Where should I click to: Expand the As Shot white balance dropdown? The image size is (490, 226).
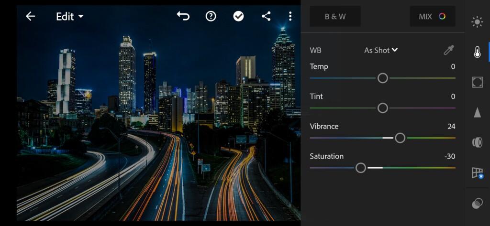pyautogui.click(x=381, y=50)
